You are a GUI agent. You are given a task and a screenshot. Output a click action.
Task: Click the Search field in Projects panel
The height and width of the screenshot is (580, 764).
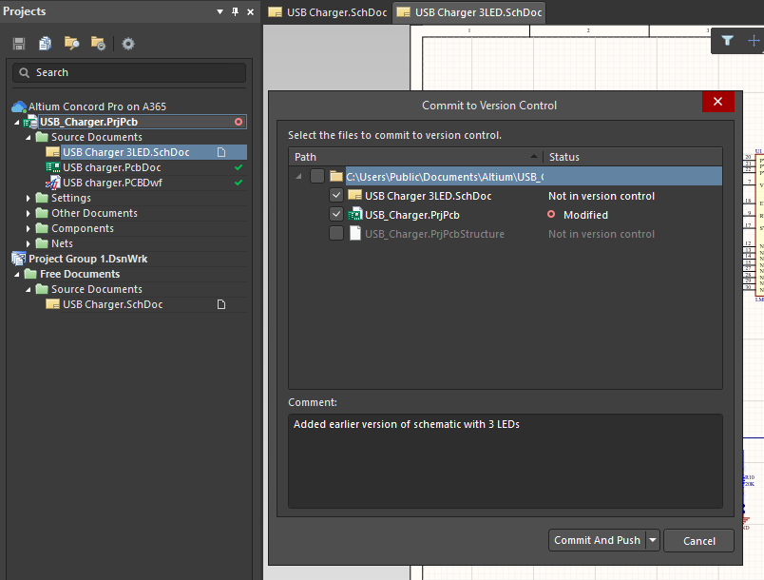[129, 72]
